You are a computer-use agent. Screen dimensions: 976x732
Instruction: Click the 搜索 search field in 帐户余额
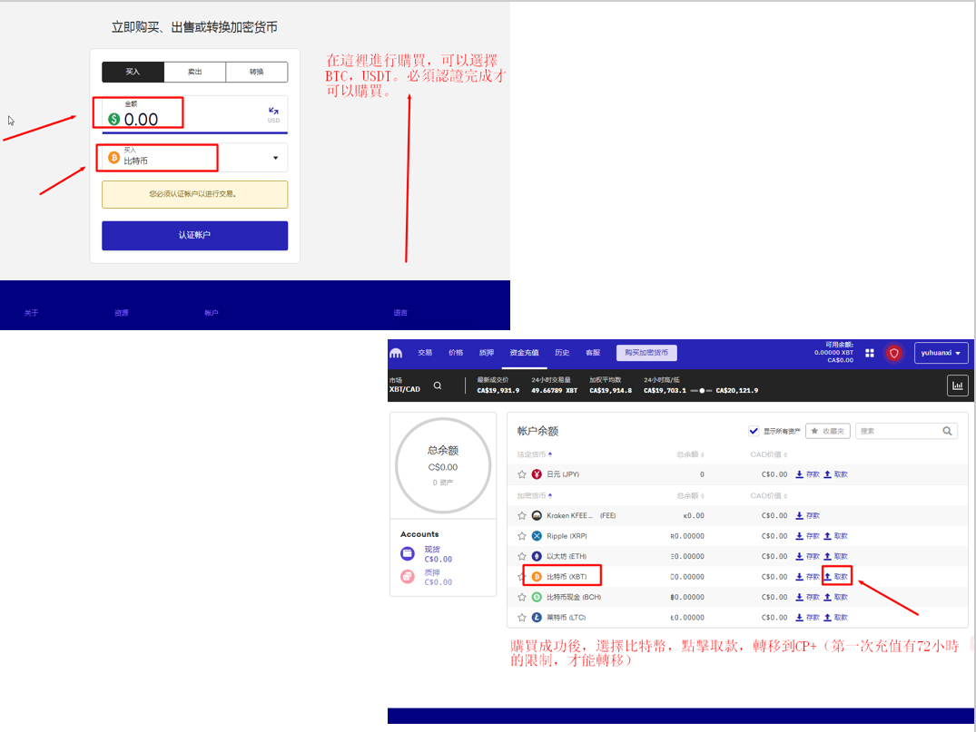click(x=899, y=431)
